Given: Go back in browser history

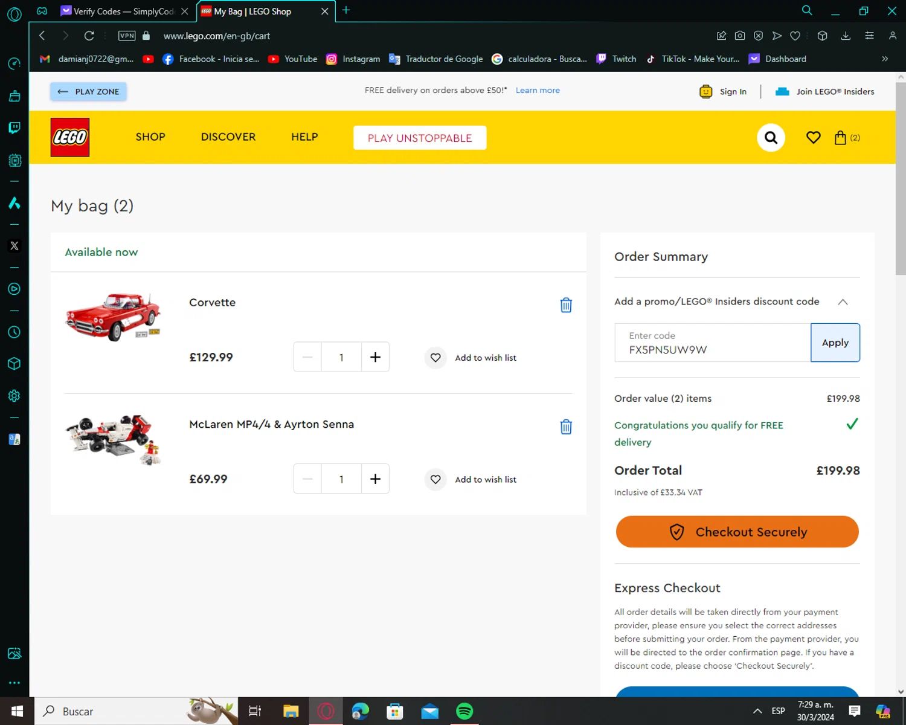Looking at the screenshot, I should click(x=42, y=36).
